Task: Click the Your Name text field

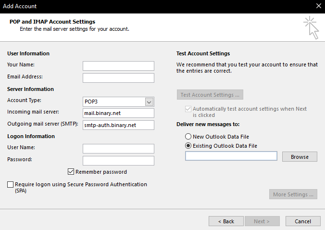Action: [x=118, y=66]
